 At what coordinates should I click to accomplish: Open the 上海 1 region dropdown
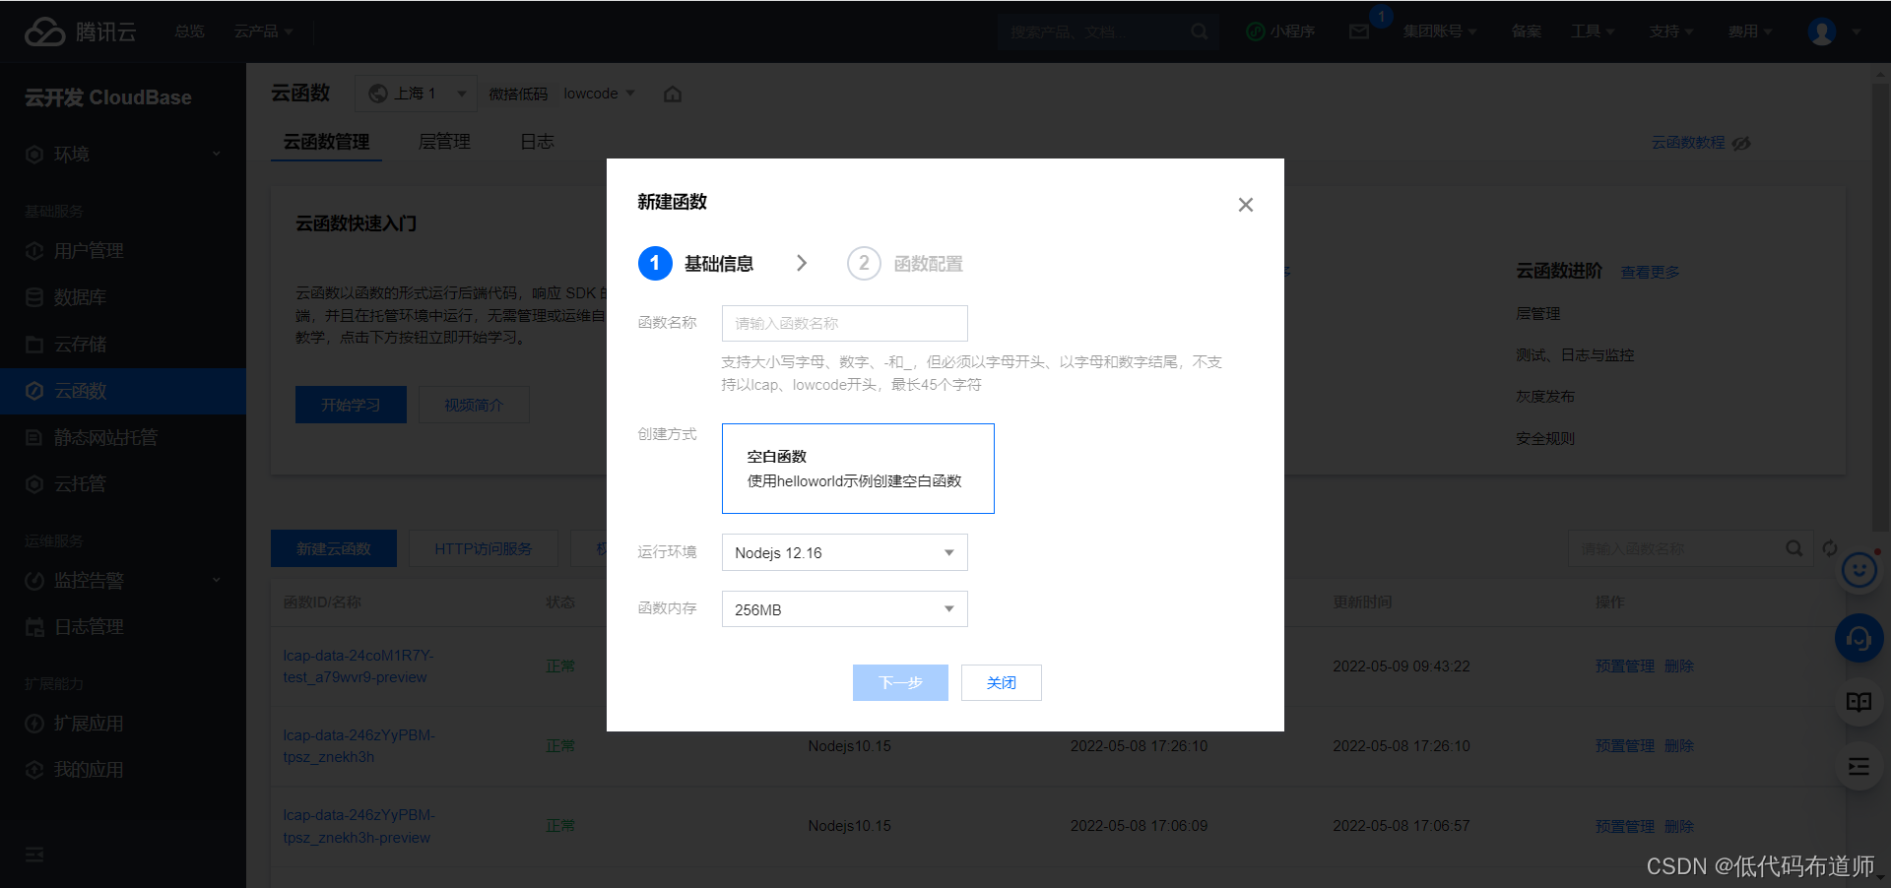[416, 94]
